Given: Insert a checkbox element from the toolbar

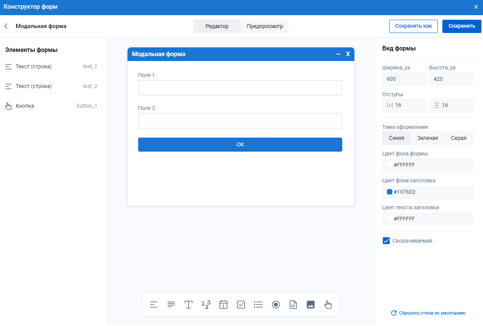Looking at the screenshot, I should click(x=241, y=305).
